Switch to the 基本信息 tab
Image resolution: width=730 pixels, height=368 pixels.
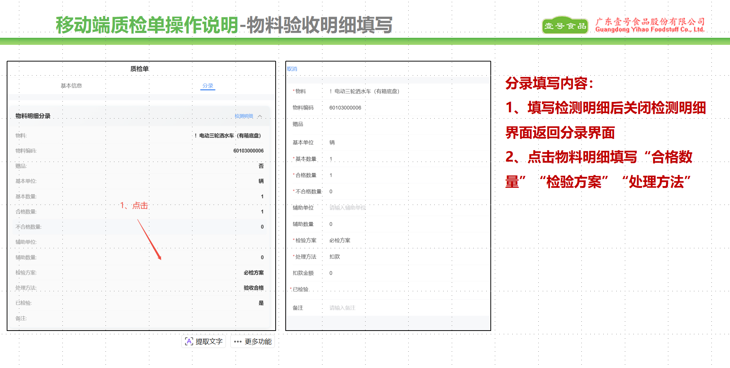tap(71, 86)
